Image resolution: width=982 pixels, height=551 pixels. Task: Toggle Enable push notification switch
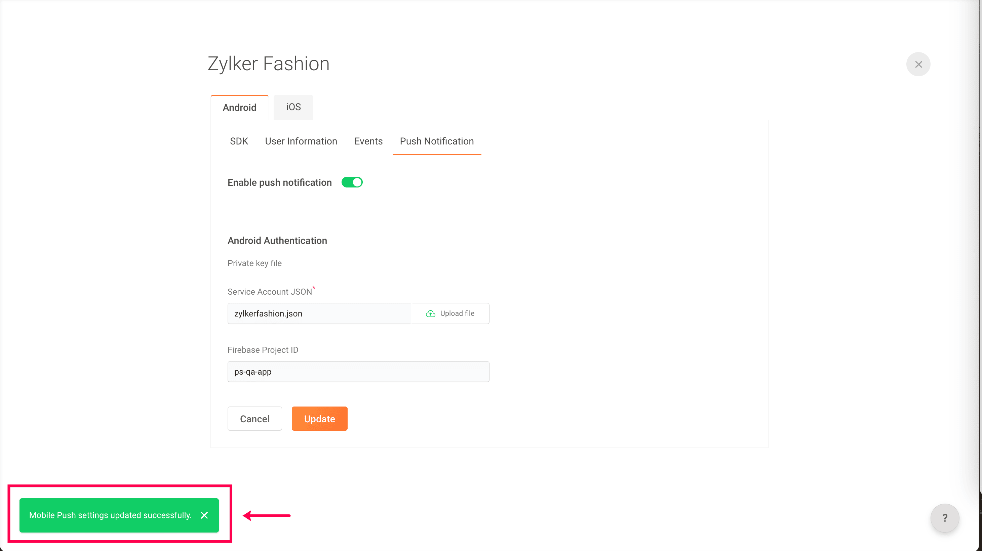pyautogui.click(x=352, y=182)
